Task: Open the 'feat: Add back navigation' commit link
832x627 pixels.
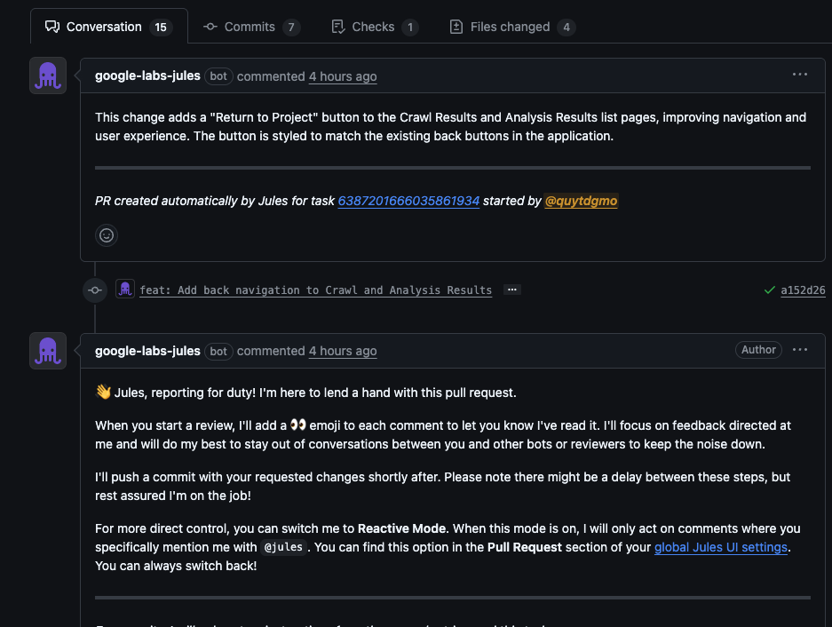Action: click(x=315, y=290)
